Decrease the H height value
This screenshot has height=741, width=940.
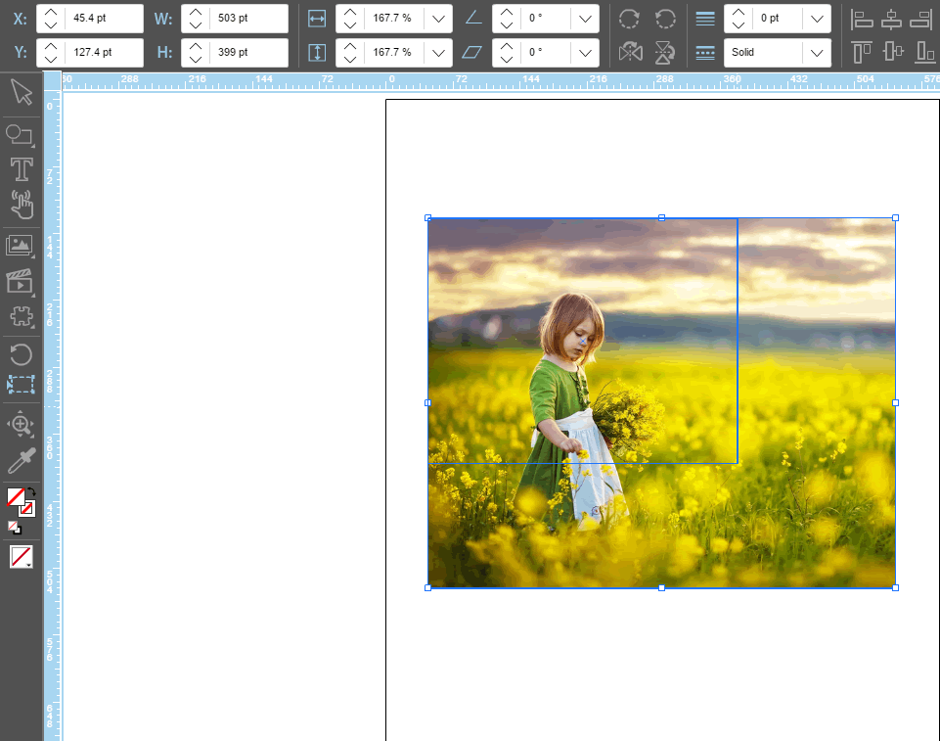196,59
